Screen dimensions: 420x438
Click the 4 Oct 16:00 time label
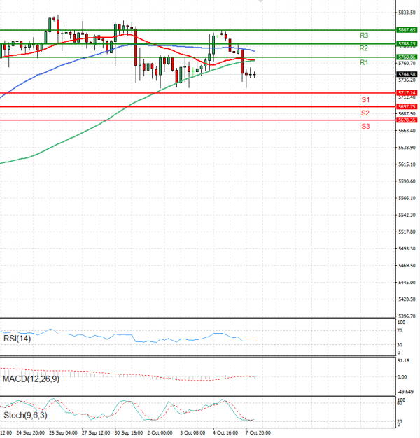[x=225, y=432]
